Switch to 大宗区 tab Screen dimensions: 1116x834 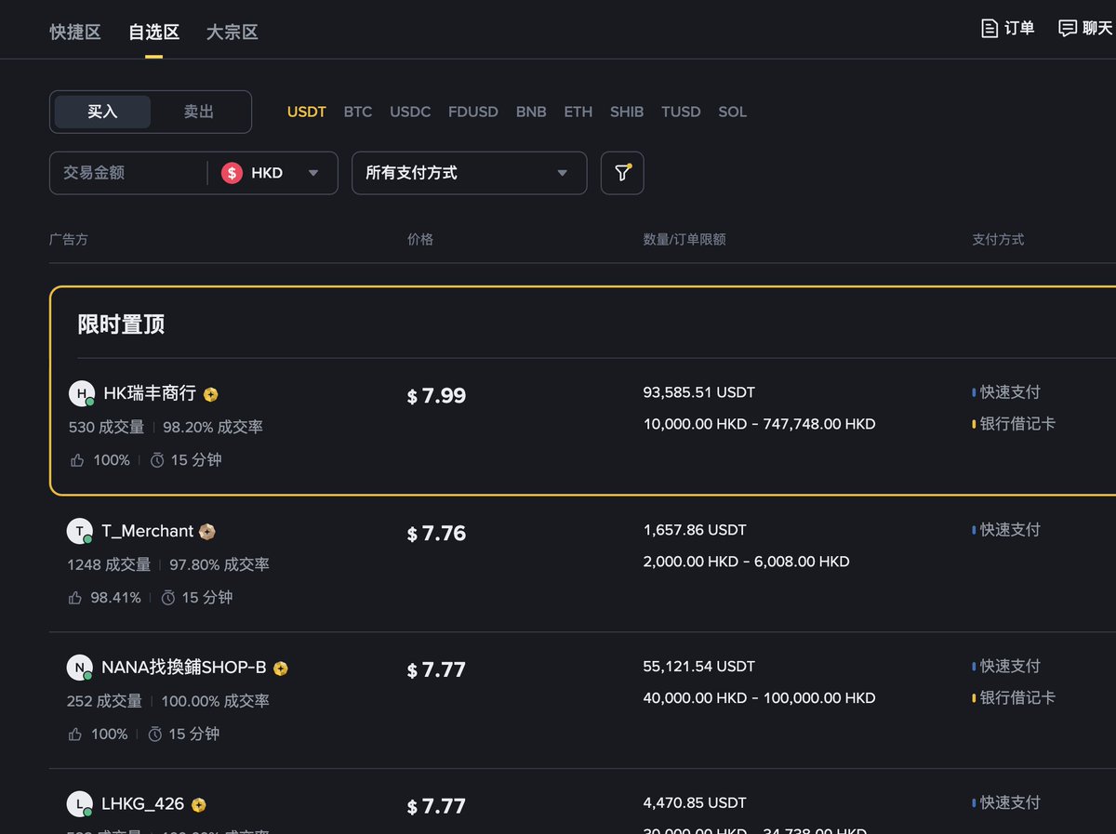point(232,32)
